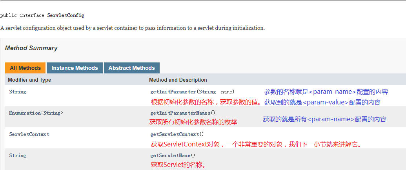Viewport: 406px width, 170px height.
Task: Select the All Methods tab
Action: point(25,68)
